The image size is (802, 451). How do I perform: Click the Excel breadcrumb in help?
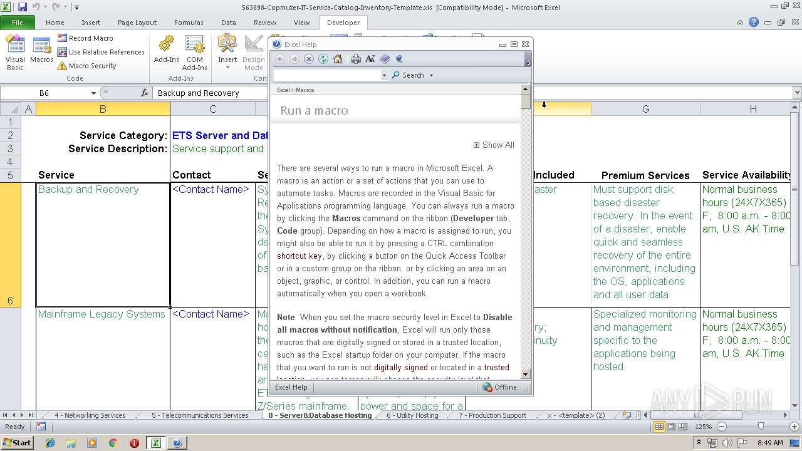pos(283,90)
